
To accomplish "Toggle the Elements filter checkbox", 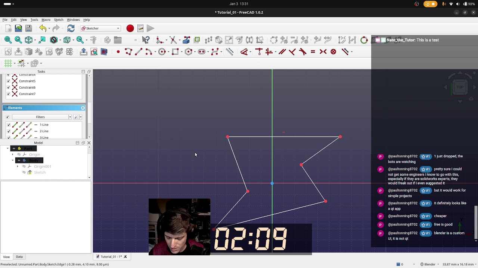I will 7,117.
